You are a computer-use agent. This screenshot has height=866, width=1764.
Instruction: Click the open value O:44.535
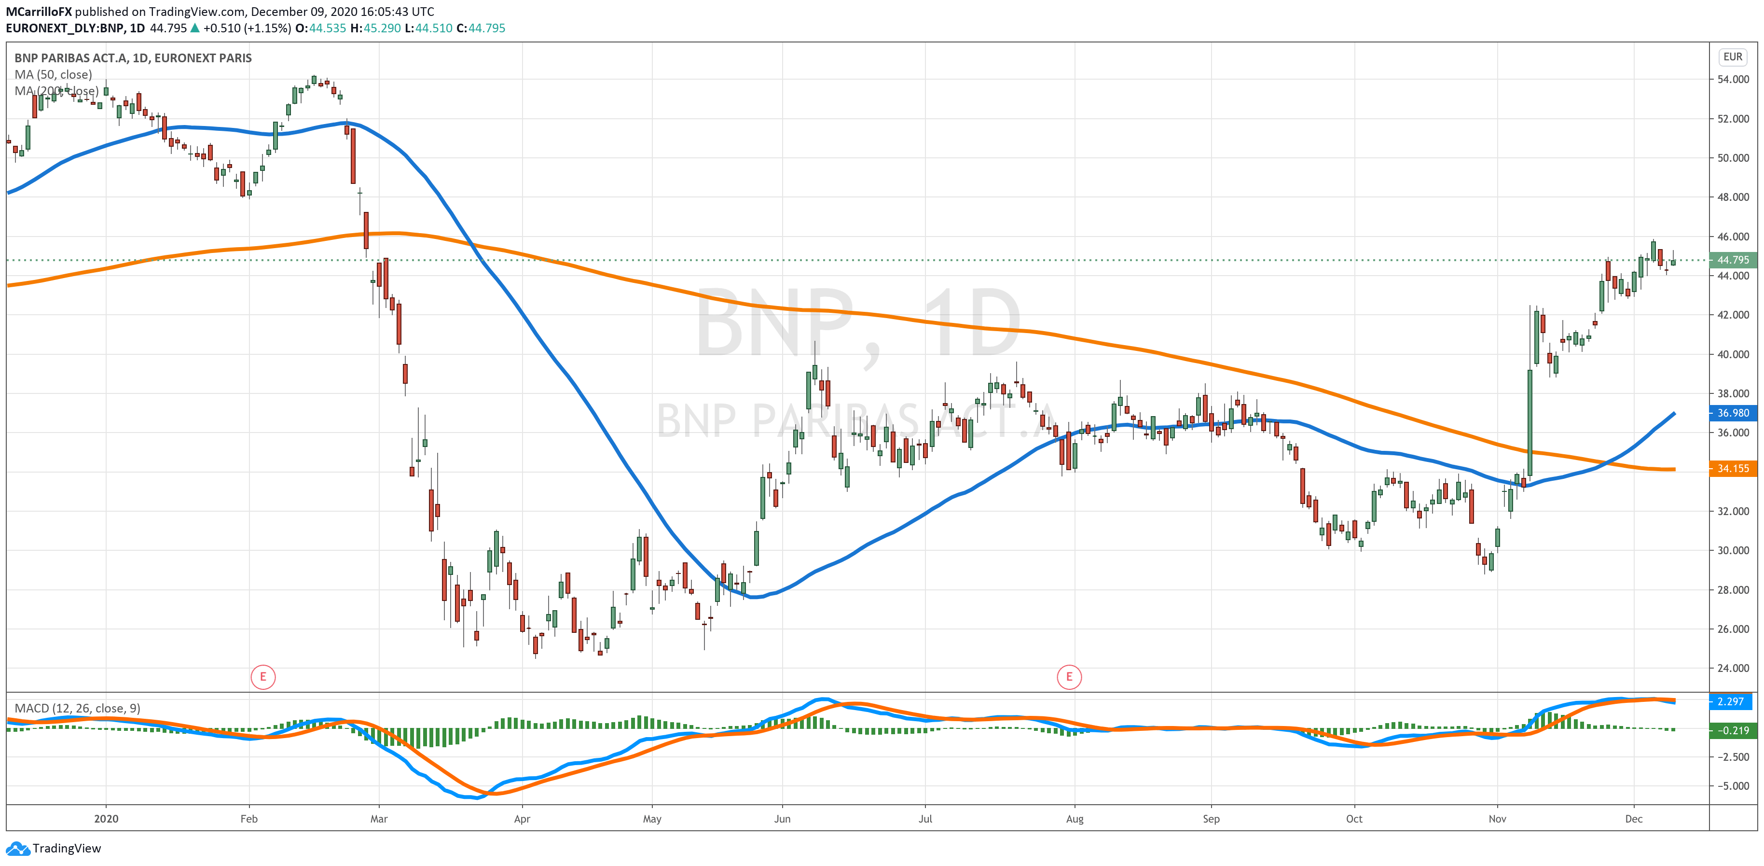click(x=320, y=28)
